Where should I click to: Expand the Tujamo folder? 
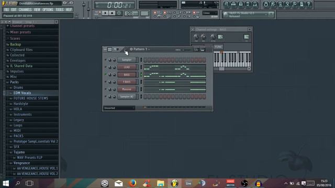[x=19, y=152]
